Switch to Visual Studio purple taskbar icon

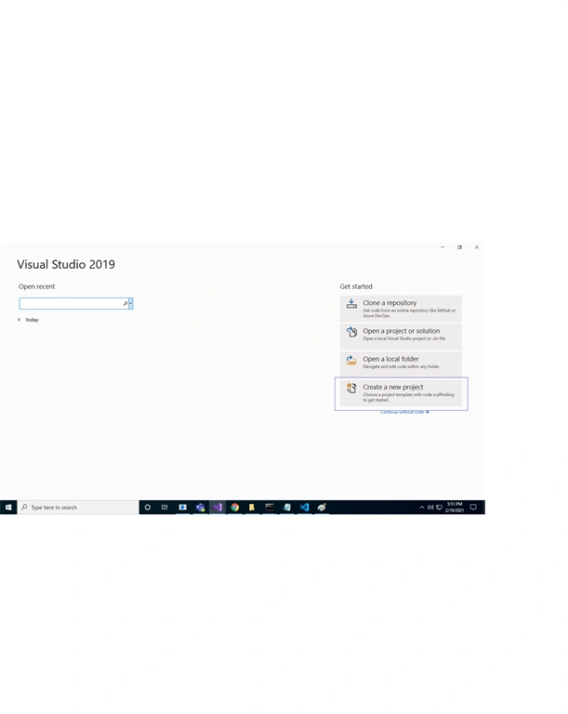pos(218,508)
